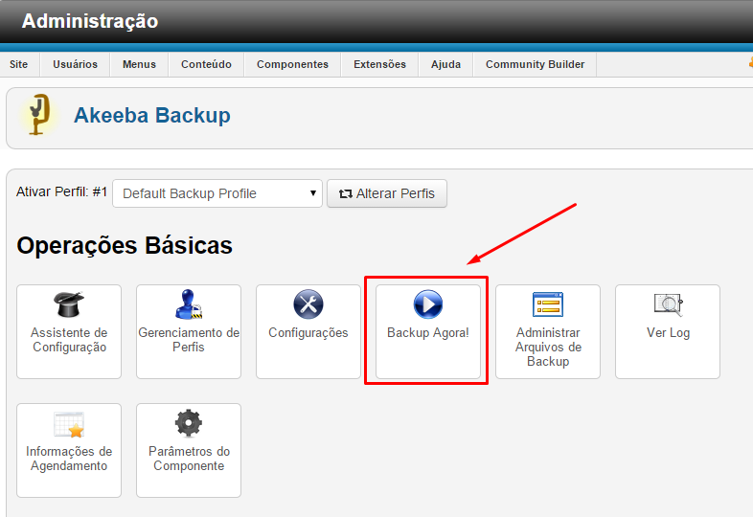The height and width of the screenshot is (517, 753).
Task: Open the Site menu
Action: coord(19,64)
